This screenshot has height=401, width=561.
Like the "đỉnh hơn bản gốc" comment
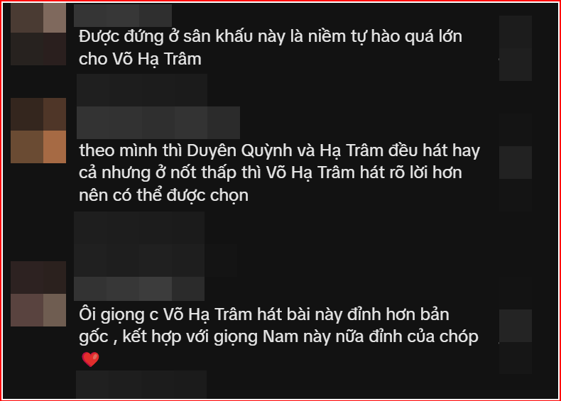[x=516, y=326]
